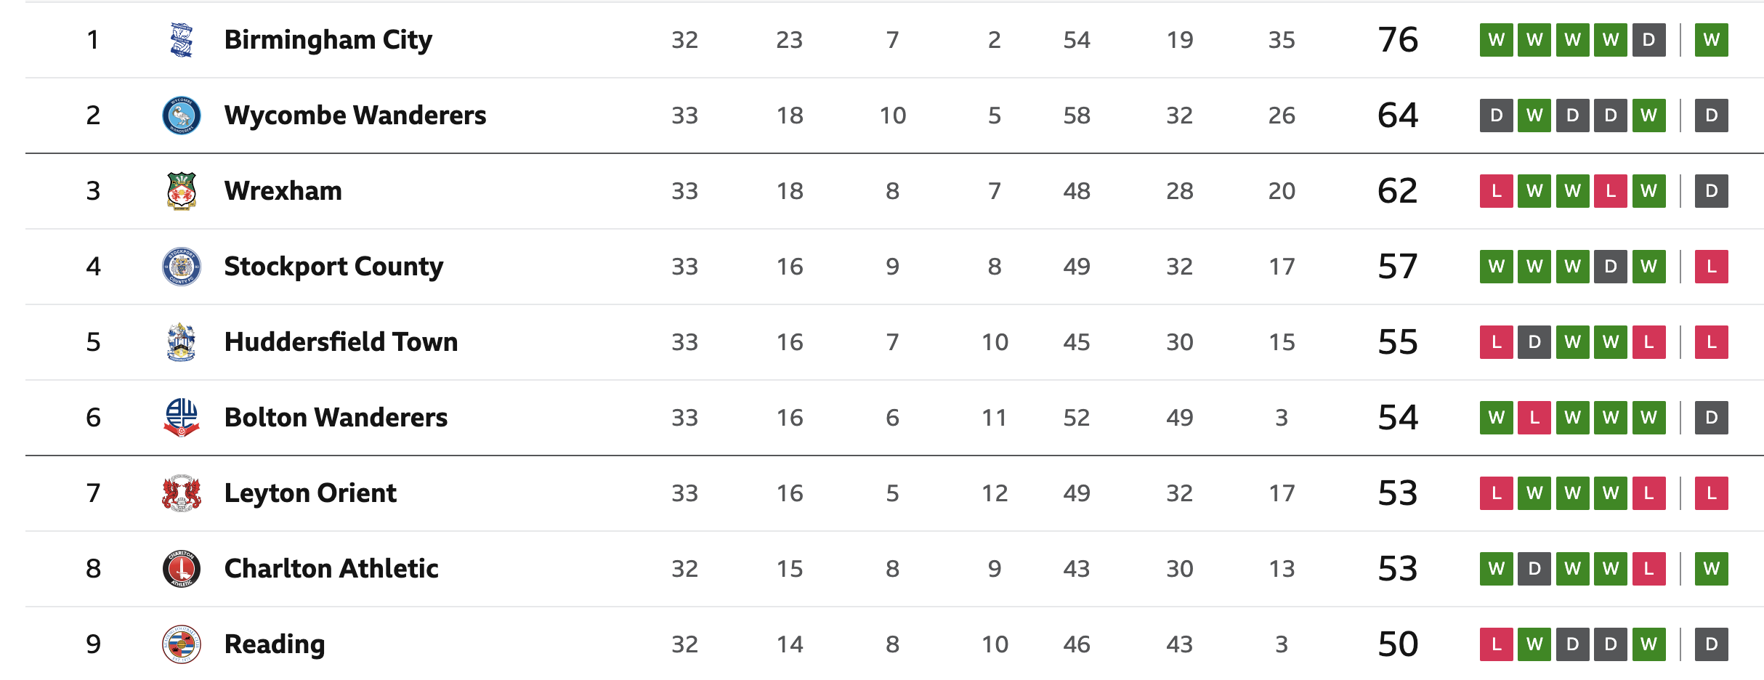1764x680 pixels.
Task: Click Charlton Athletic's latest W result badge
Action: click(1711, 569)
